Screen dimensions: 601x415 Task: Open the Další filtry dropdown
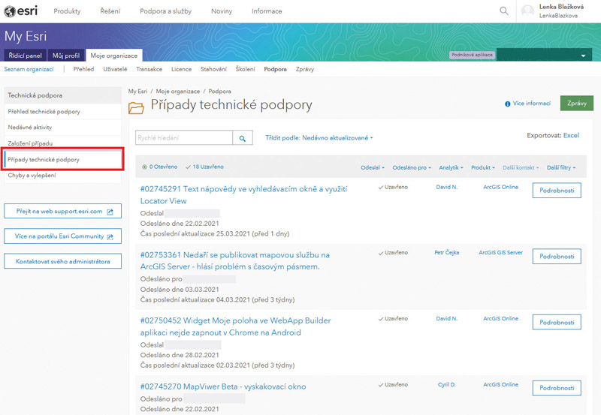[x=560, y=167]
